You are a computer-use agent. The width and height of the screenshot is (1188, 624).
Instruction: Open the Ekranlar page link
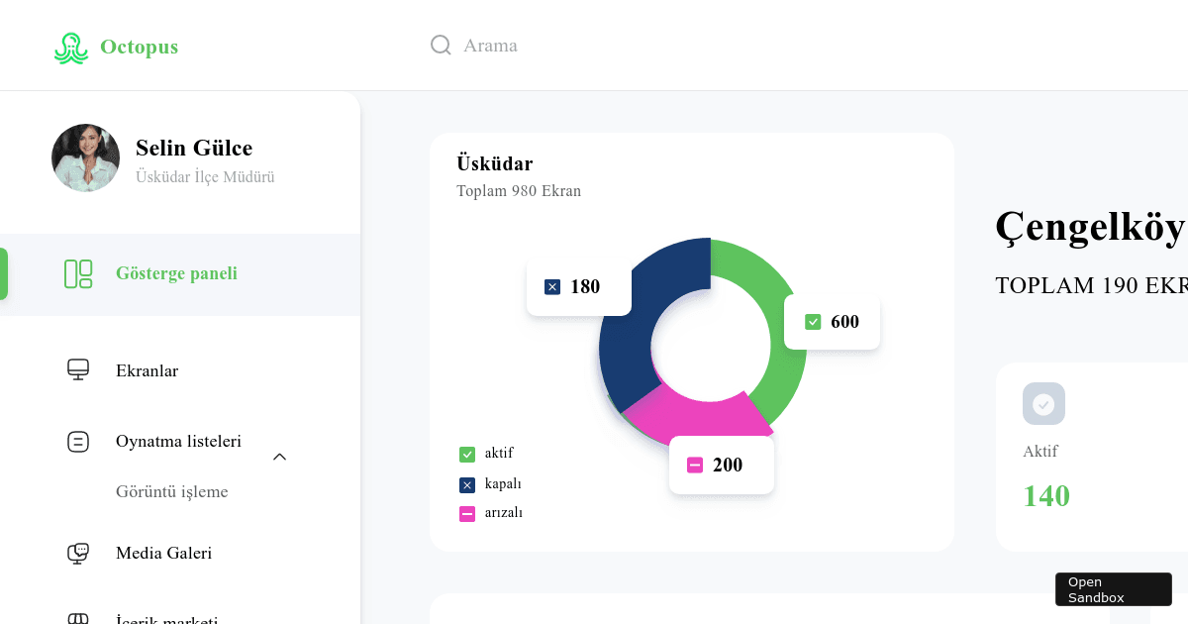pyautogui.click(x=147, y=370)
